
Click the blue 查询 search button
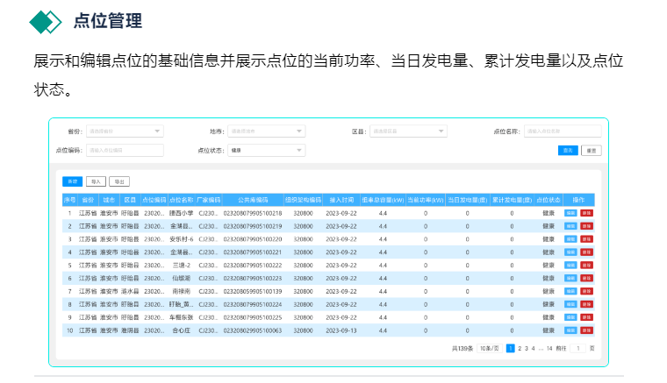(569, 151)
